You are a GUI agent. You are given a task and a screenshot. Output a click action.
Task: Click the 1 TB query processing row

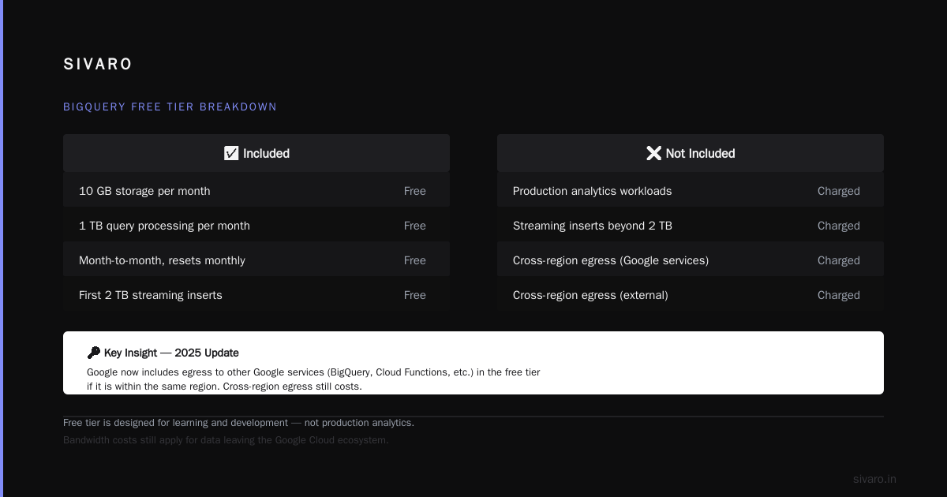pos(256,226)
